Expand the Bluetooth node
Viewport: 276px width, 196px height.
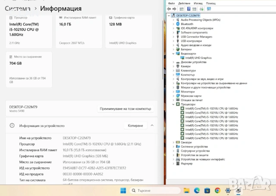[173, 24]
